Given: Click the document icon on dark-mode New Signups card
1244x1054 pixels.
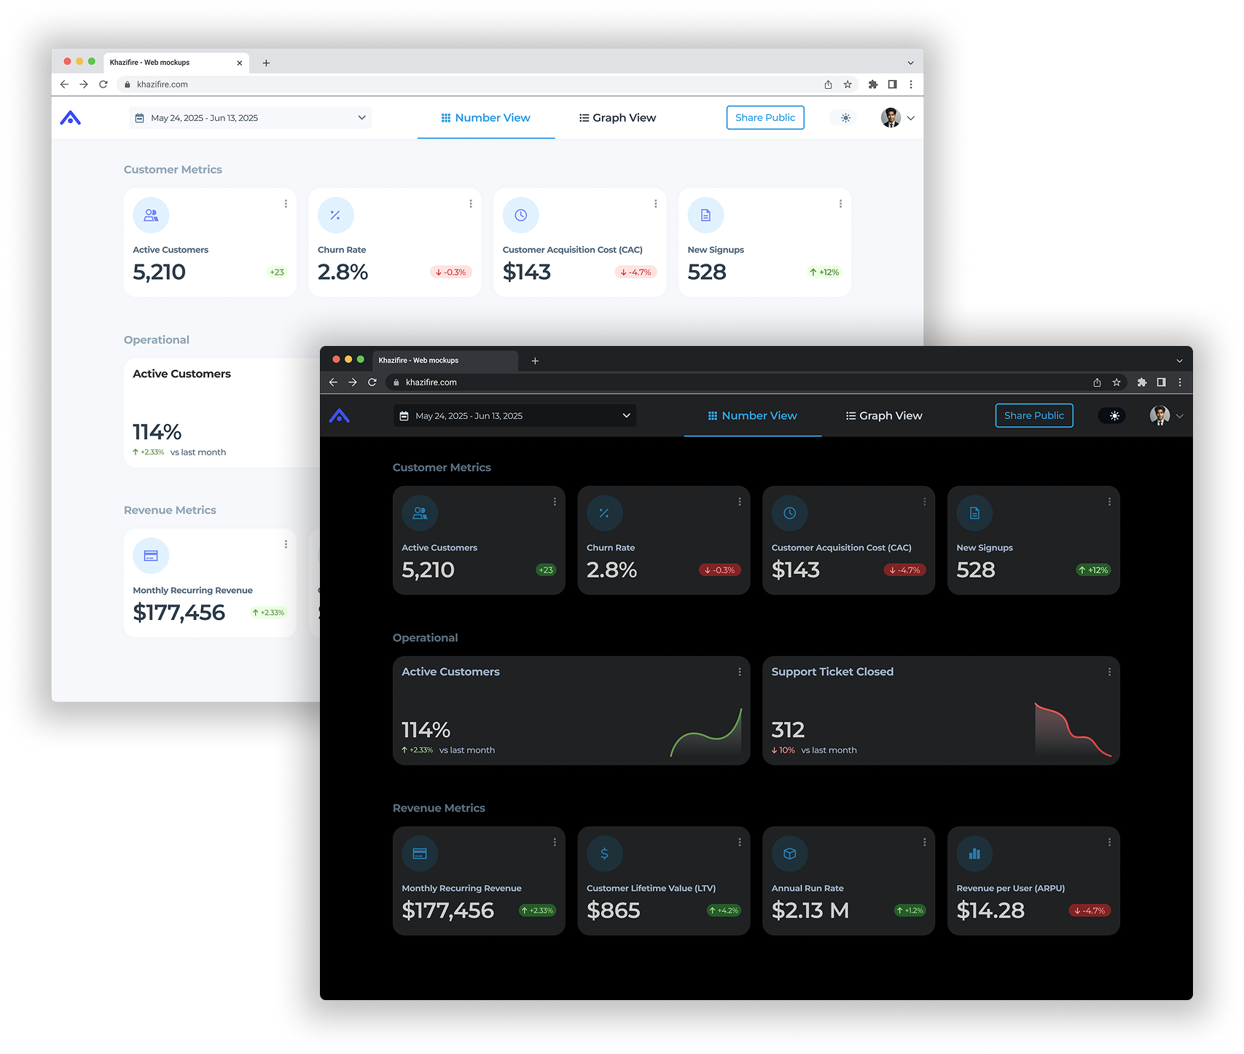Looking at the screenshot, I should (974, 514).
